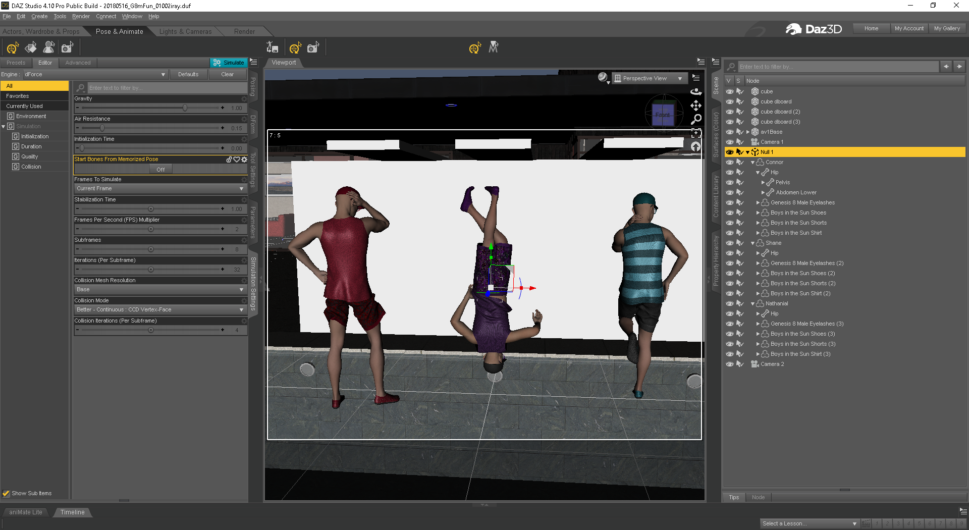Switch to the Lights & Cameras tab
Screen dimensions: 969x530
click(x=185, y=31)
